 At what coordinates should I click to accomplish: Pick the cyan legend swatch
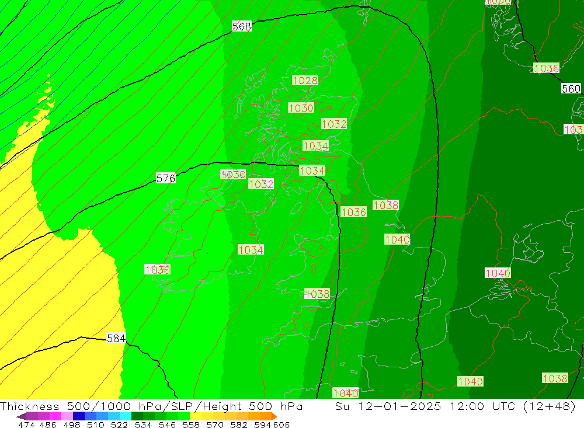point(126,416)
